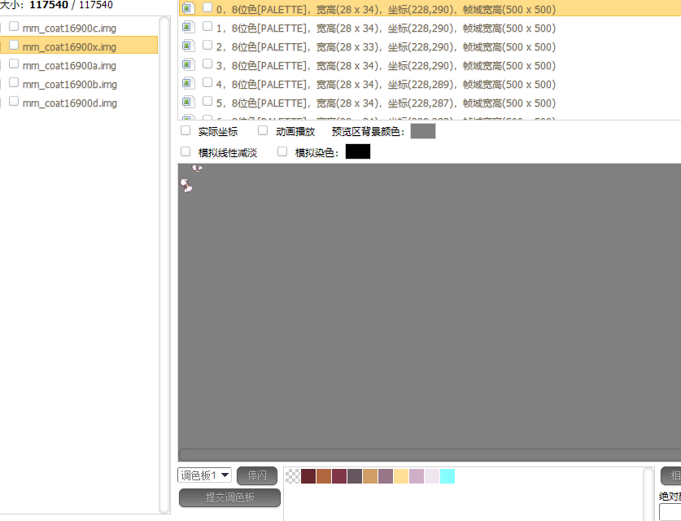Select the mm_coat16900a.img file
Image resolution: width=681 pixels, height=521 pixels.
click(69, 65)
